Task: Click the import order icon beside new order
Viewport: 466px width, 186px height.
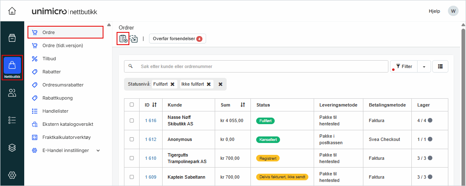Action: coord(134,39)
